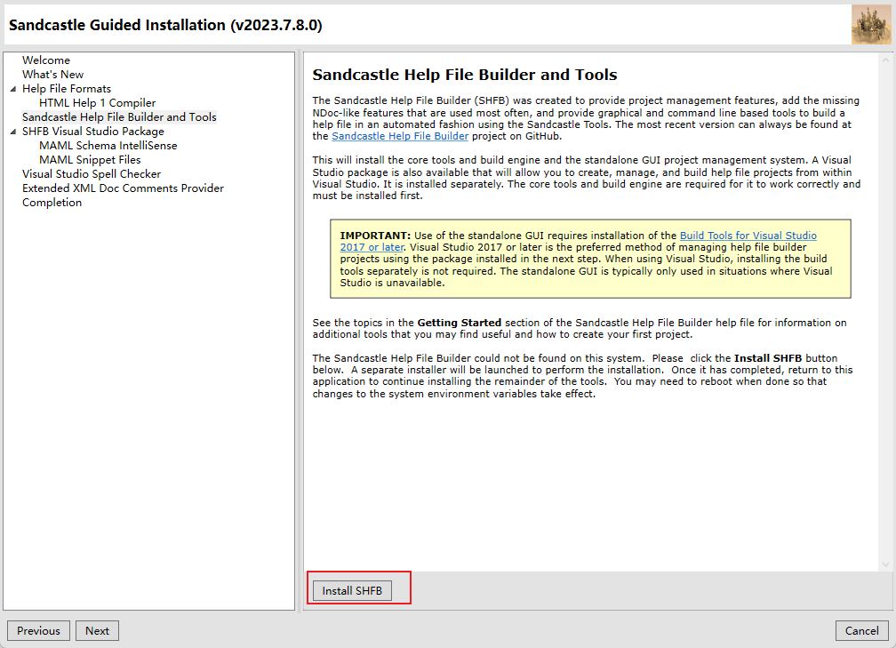The height and width of the screenshot is (648, 896).
Task: Go back with the Previous button
Action: [38, 631]
